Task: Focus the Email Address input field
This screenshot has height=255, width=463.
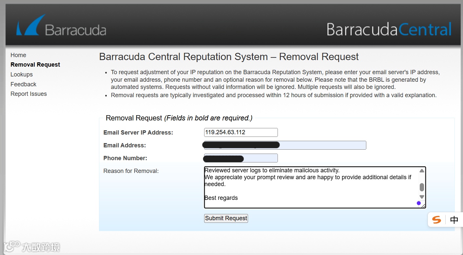Action: 285,145
